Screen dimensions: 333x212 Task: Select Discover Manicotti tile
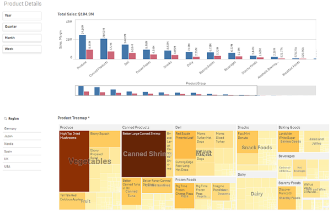[x=287, y=198]
